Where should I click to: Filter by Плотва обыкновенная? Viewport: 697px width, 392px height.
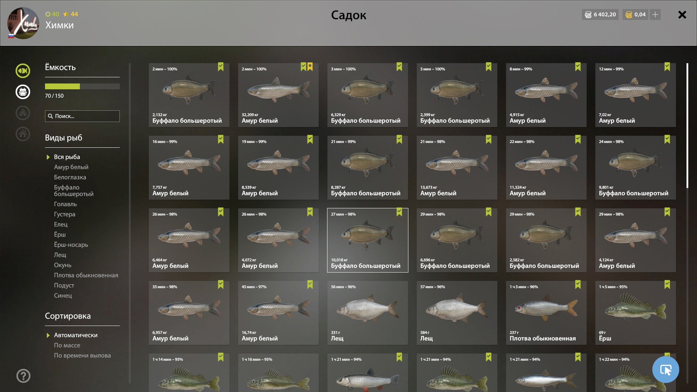[x=86, y=275]
